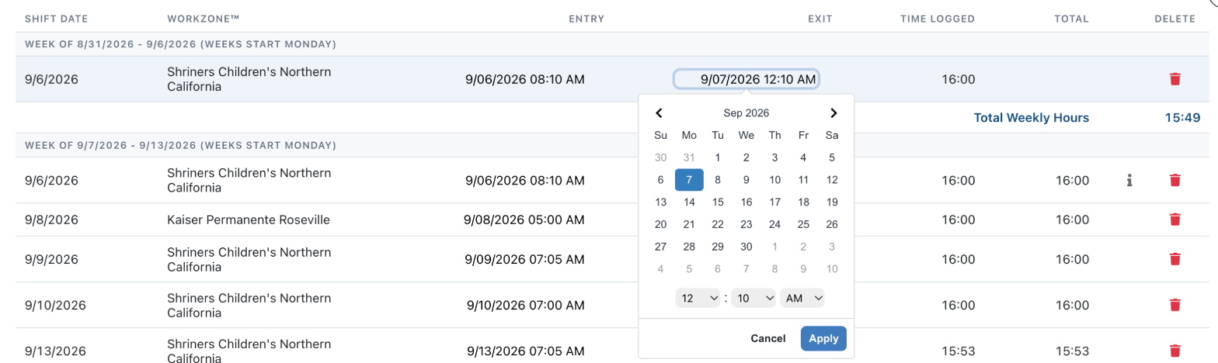Select September 7 in the calendar
Image resolution: width=1218 pixels, height=363 pixels.
point(689,180)
